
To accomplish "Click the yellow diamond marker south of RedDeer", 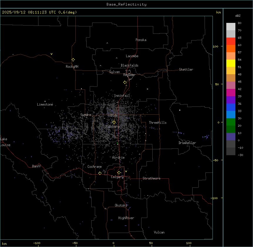I will 125,82.
